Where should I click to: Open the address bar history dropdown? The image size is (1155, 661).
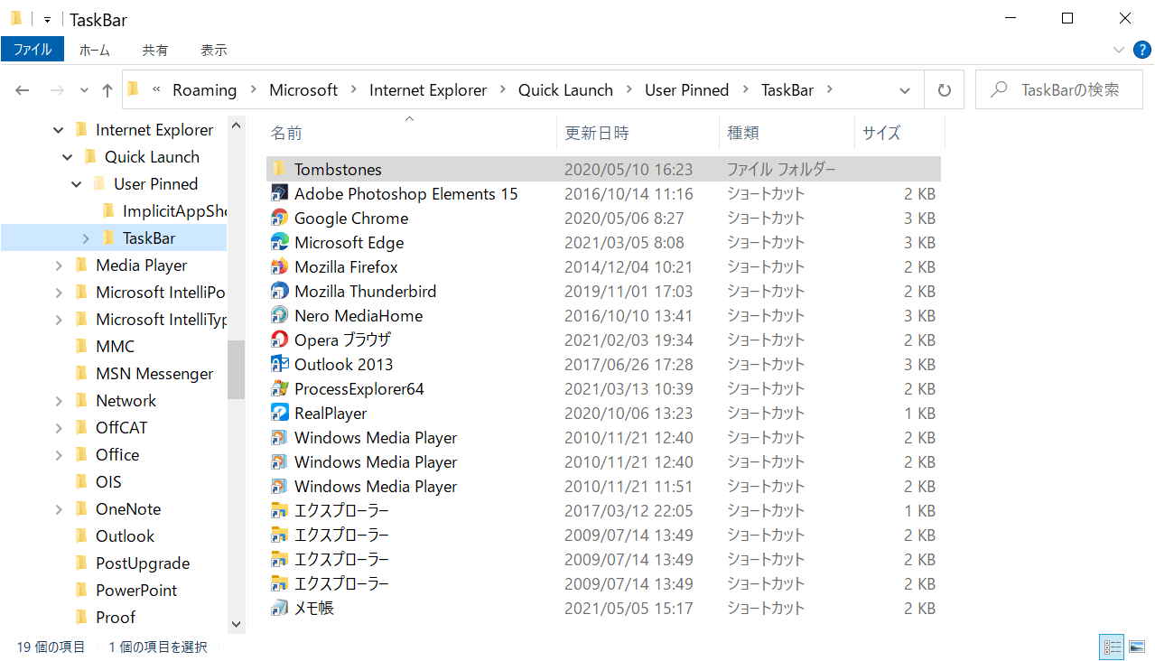(x=905, y=90)
